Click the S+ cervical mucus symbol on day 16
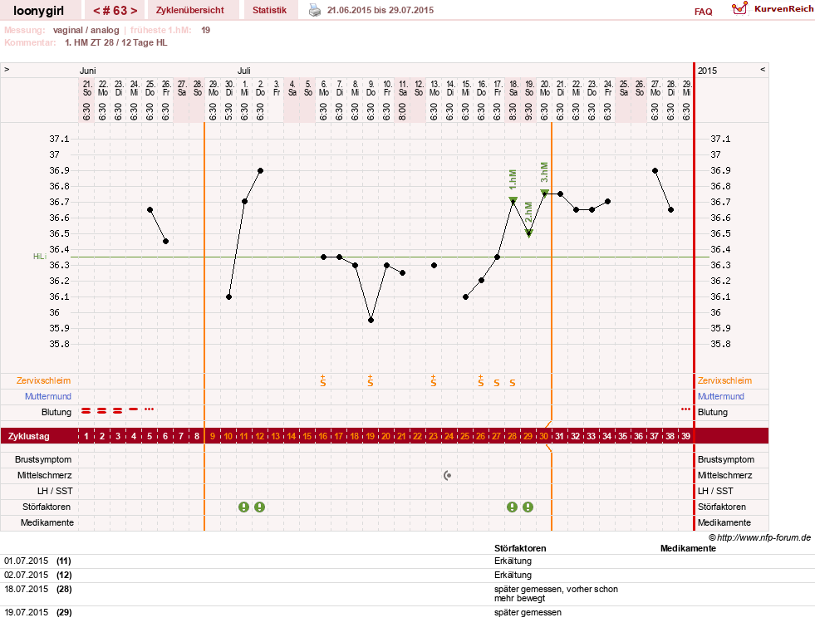Viewport: 815px width, 642px height. coord(323,380)
